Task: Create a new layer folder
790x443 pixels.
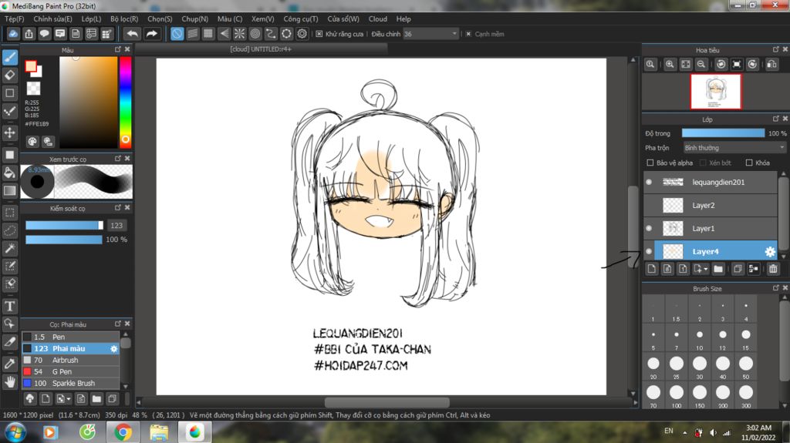Action: click(x=718, y=269)
